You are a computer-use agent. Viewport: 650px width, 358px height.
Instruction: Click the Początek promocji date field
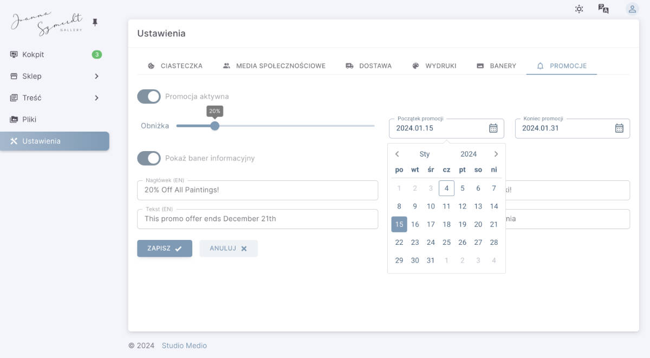coord(446,128)
